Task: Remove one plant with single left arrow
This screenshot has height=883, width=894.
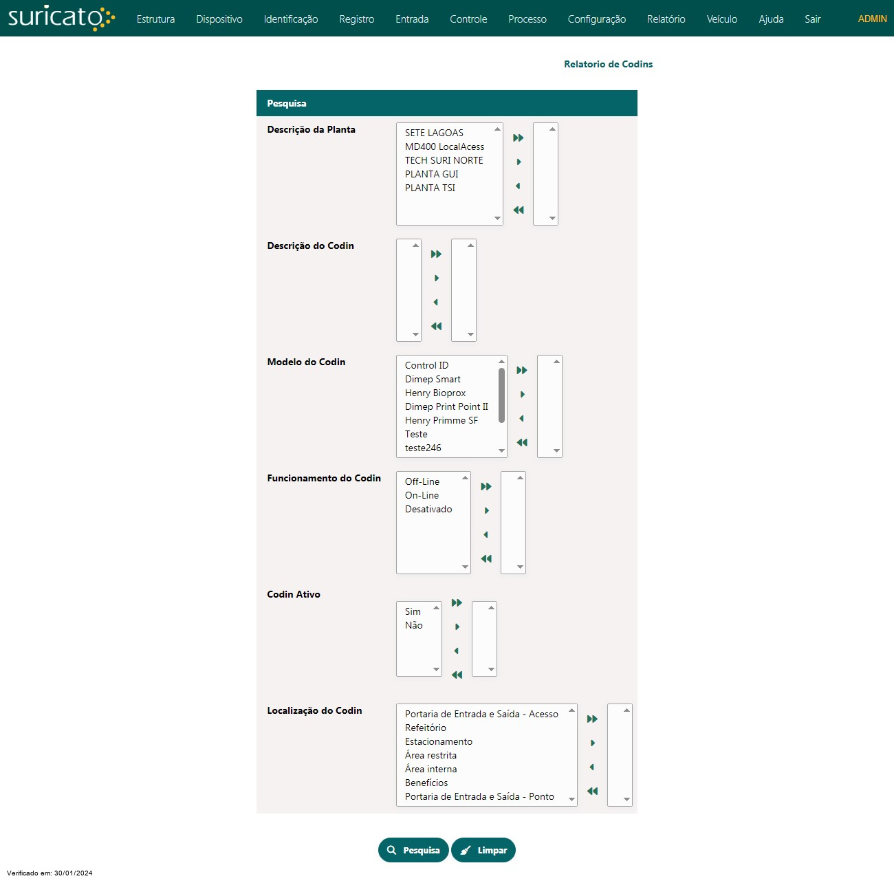Action: click(x=519, y=186)
